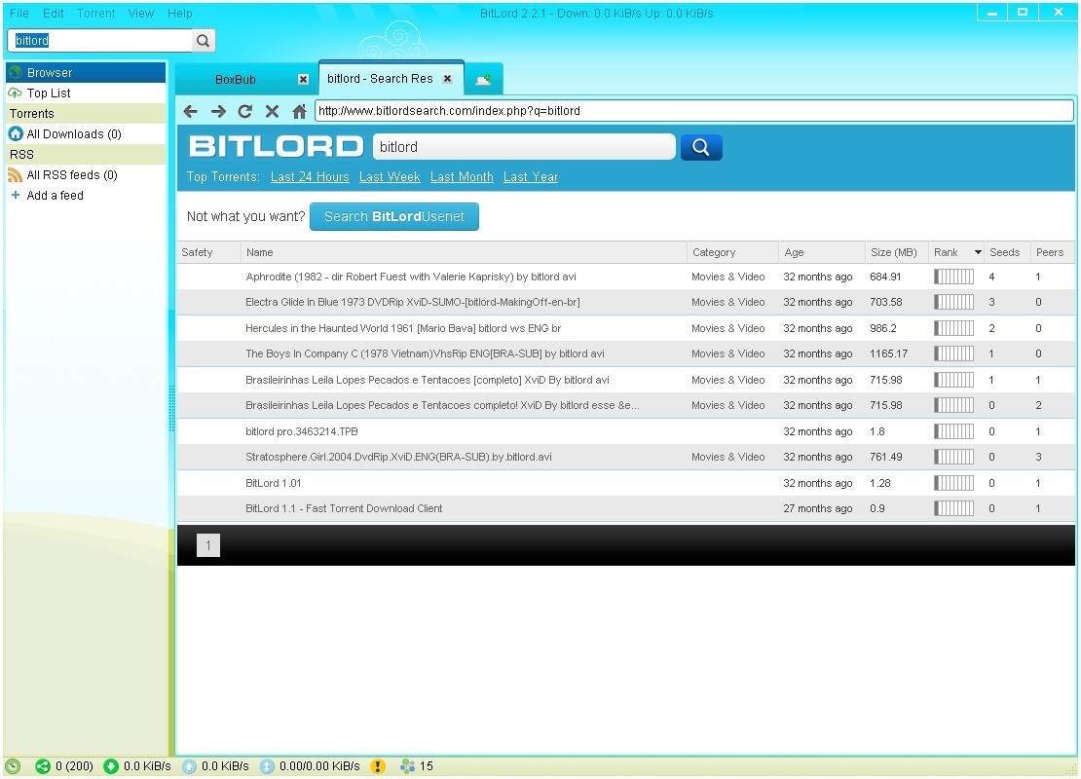
Task: Sort by Seeds column header
Action: (x=1004, y=252)
